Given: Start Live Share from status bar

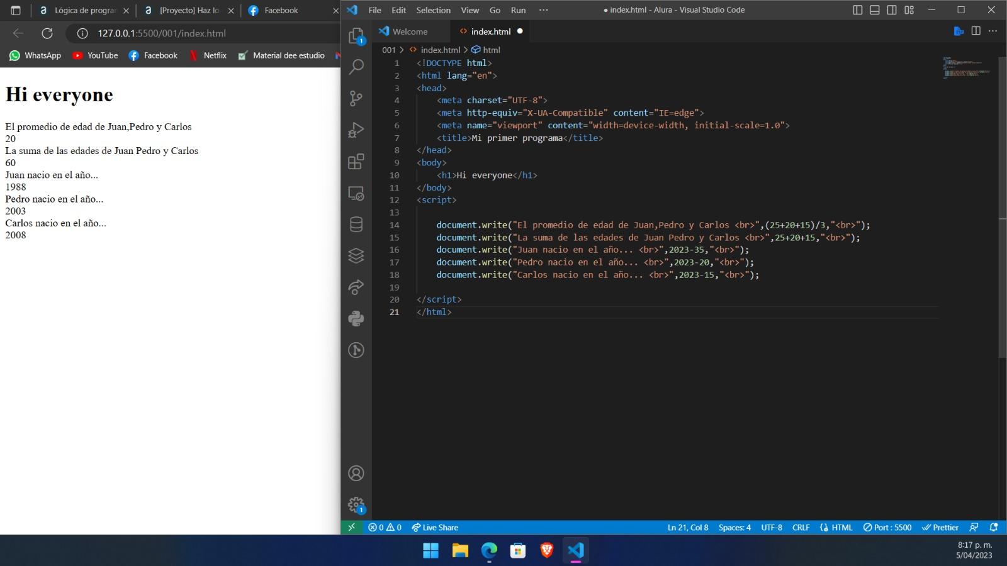Looking at the screenshot, I should [435, 527].
